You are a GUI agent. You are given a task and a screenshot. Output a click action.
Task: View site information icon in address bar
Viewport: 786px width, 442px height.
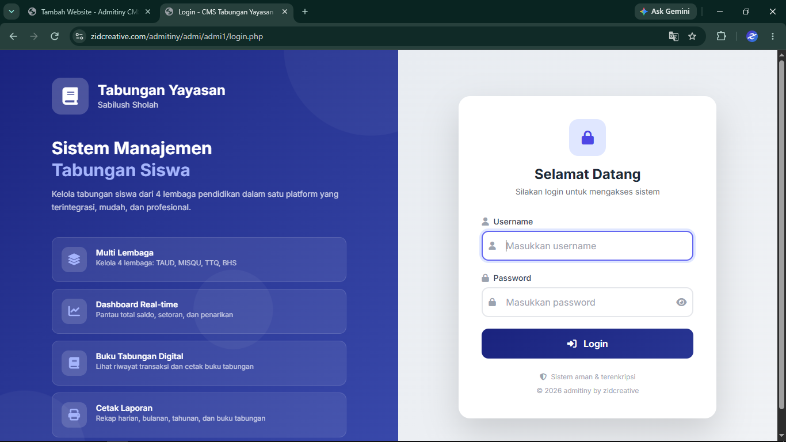pos(79,36)
